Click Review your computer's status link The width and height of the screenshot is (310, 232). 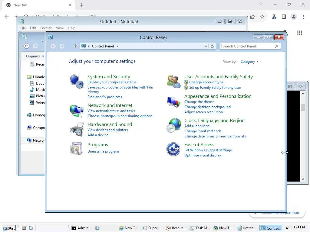pos(112,82)
